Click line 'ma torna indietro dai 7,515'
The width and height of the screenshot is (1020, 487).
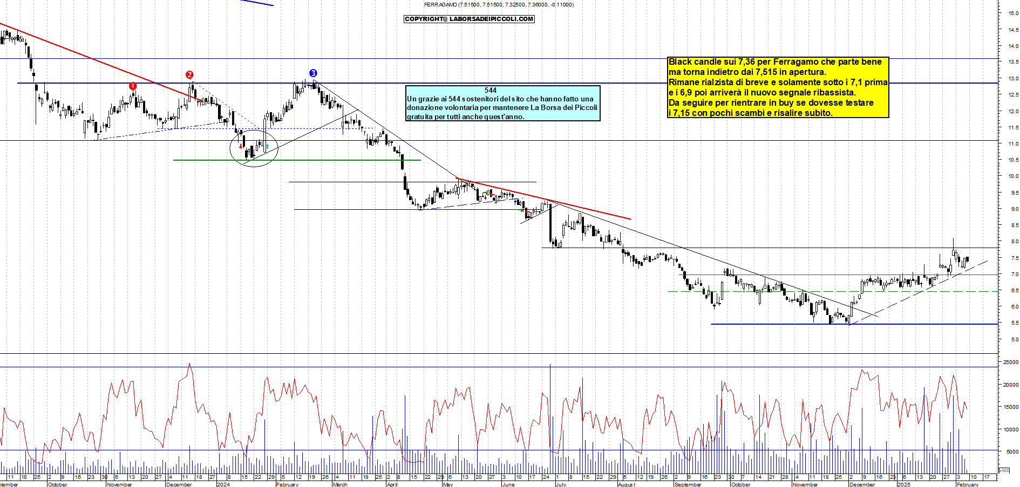click(747, 72)
